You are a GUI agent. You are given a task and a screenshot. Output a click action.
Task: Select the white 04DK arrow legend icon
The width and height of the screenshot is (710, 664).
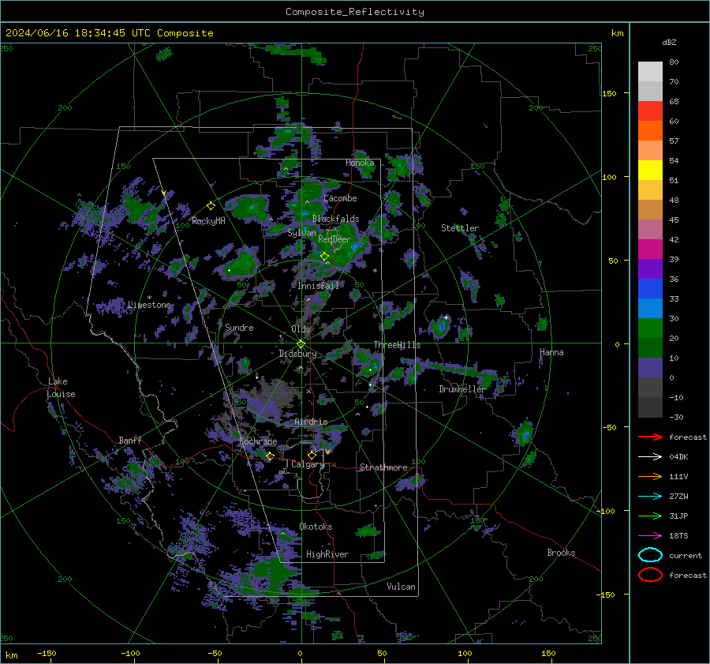click(650, 456)
